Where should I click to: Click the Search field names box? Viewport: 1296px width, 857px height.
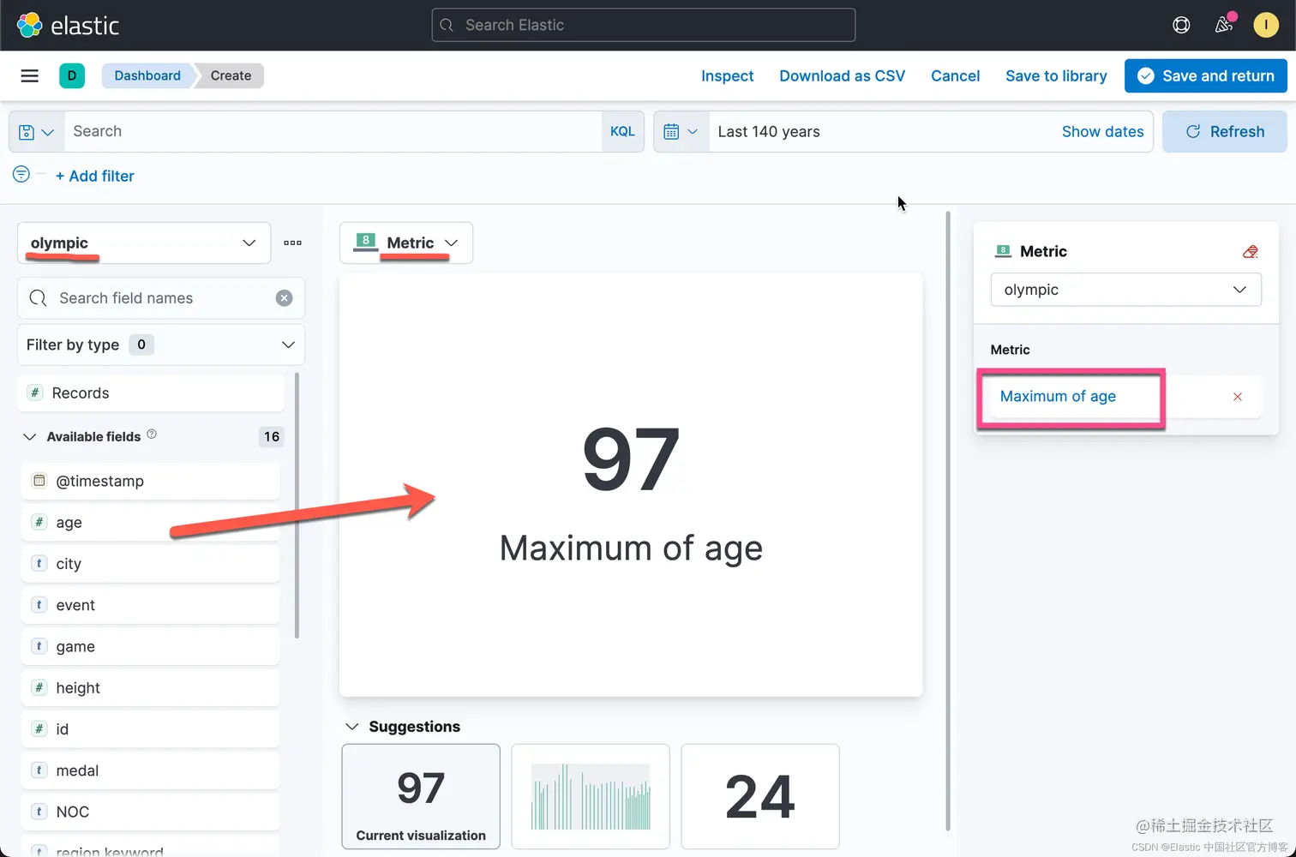(161, 298)
